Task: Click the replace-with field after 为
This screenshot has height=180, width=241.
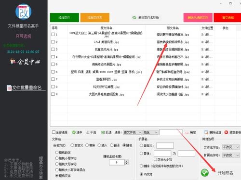Action: click(x=187, y=154)
